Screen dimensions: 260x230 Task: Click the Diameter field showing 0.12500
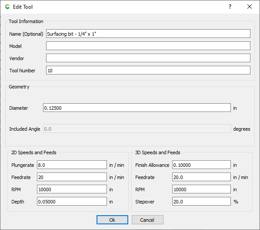137,108
